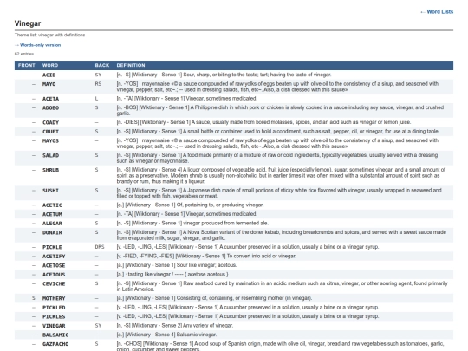This screenshot has width=468, height=351.
Task: Select the word BALSAMIC
Action: pos(55,335)
